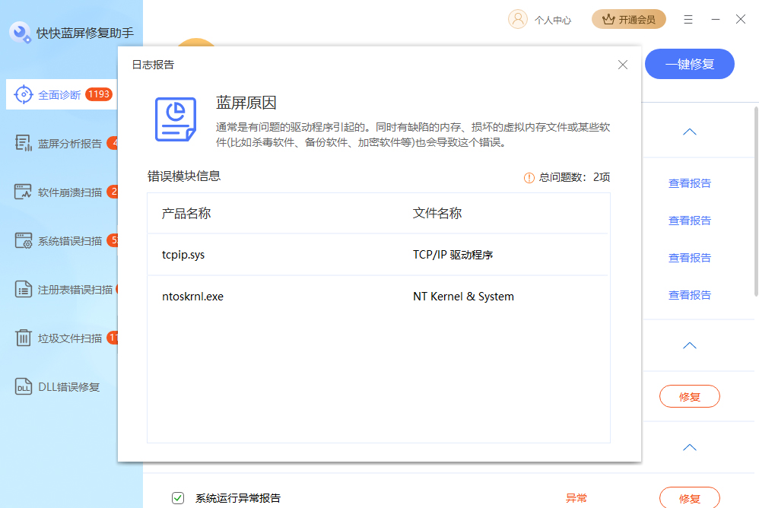The height and width of the screenshot is (508, 759).
Task: Collapse the top report section chevron
Action: [x=689, y=131]
